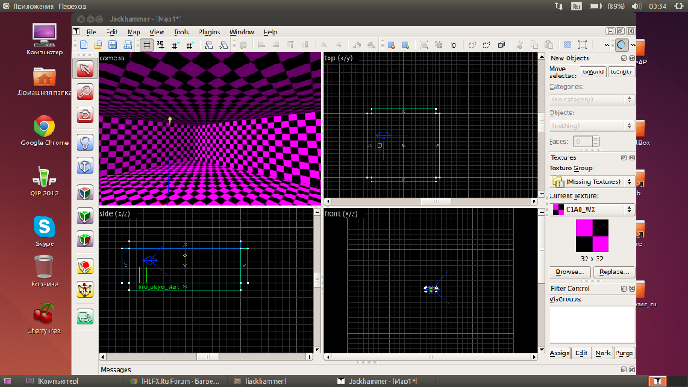Select the Clipping tool in sidebar
Image resolution: width=688 pixels, height=387 pixels.
pos(85,266)
